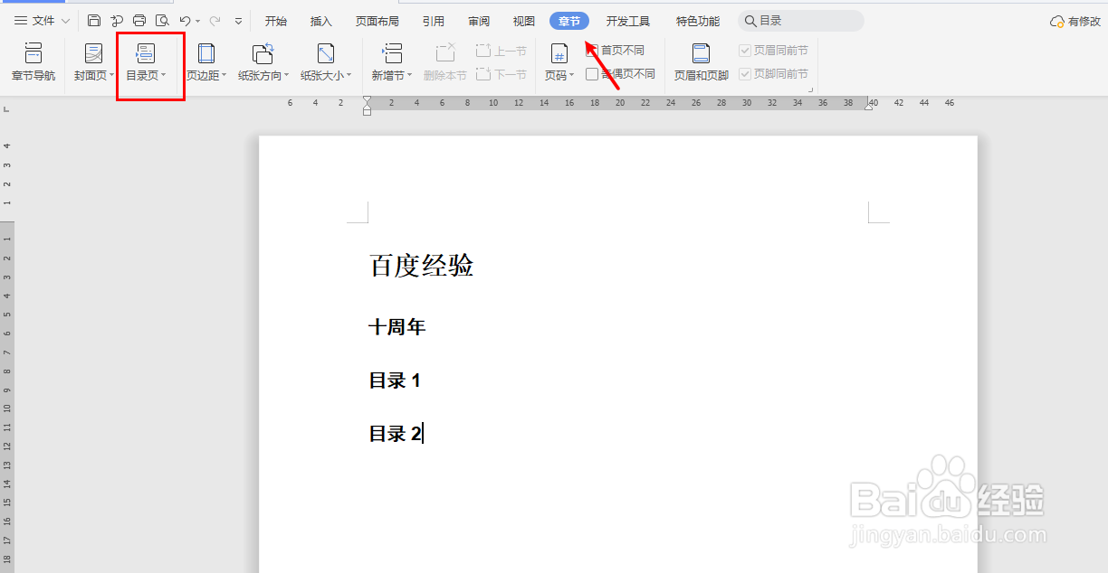
Task: Switch to the 开始 tab
Action: (276, 21)
